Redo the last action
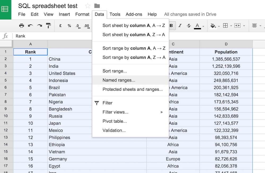Screen dimensions: 265x173 click(39, 26)
